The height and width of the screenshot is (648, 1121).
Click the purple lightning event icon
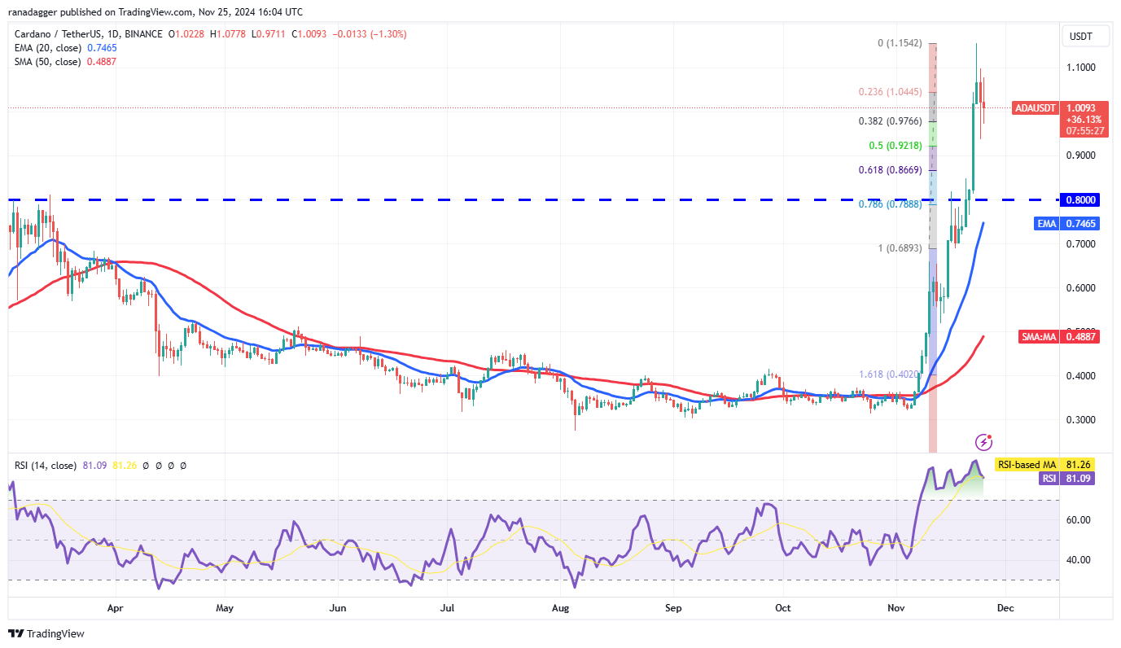coord(983,442)
